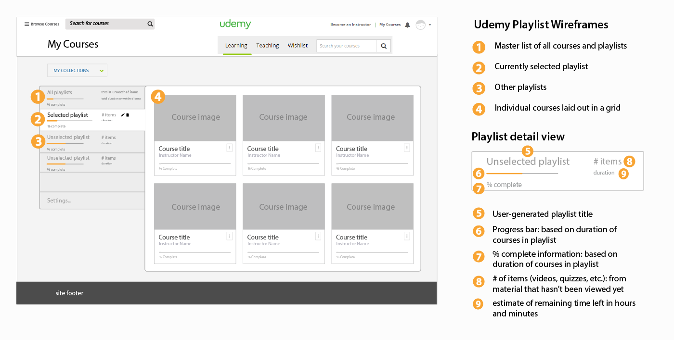Open the Browse Courses hamburger menu
The image size is (674, 340).
coord(42,24)
